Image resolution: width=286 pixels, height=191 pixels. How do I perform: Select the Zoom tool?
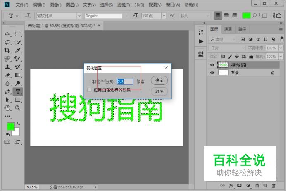point(18,108)
